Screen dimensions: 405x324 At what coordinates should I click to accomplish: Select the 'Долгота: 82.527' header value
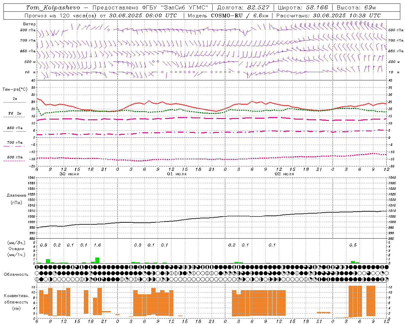coord(243,8)
